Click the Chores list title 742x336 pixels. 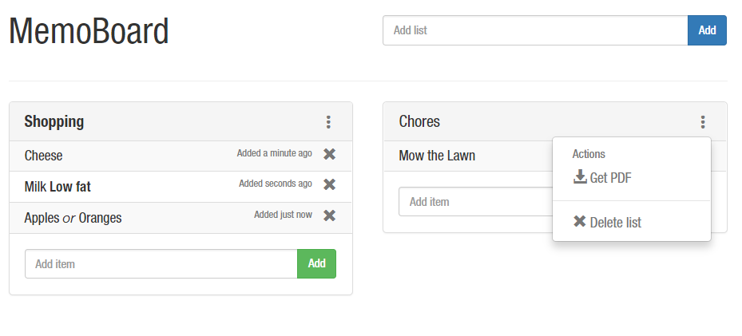pos(419,122)
